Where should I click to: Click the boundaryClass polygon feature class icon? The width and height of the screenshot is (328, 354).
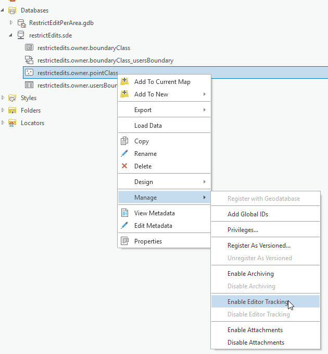click(30, 48)
